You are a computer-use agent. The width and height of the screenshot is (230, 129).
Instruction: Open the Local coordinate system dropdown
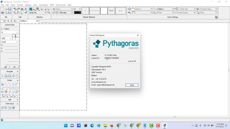10,42
